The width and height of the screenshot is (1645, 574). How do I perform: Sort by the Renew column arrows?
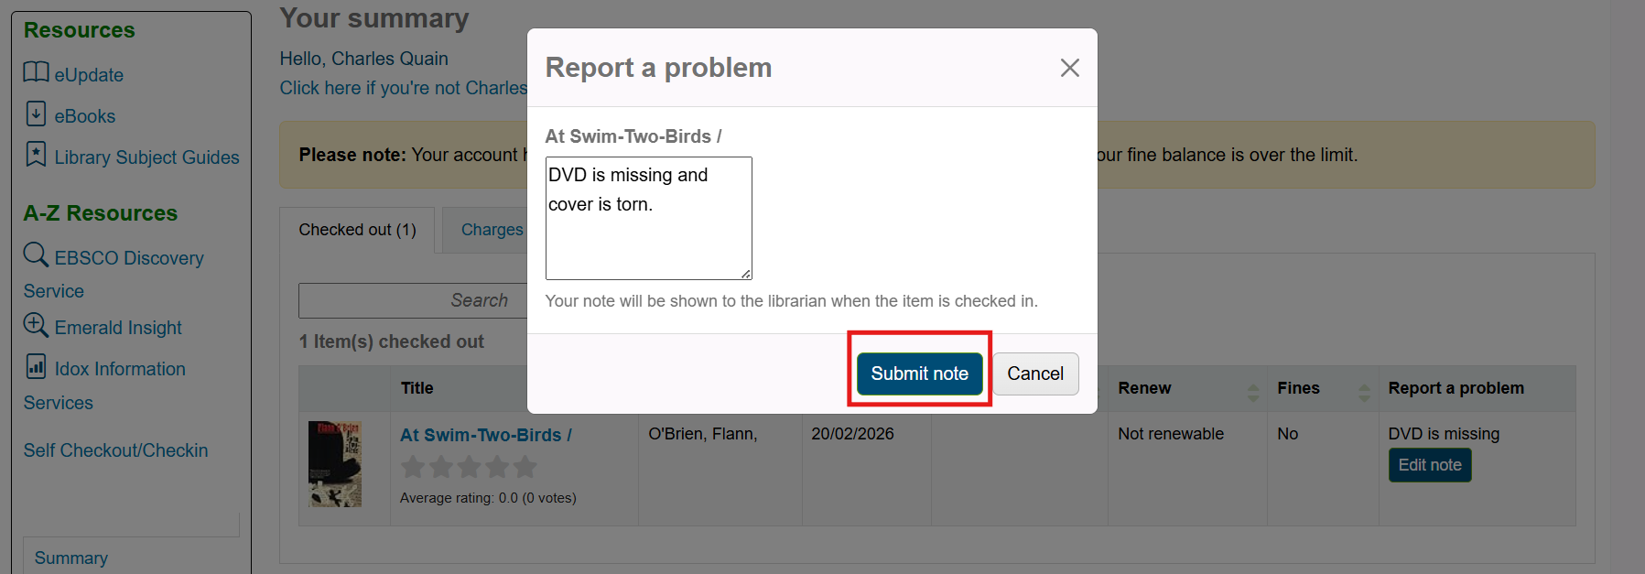tap(1252, 393)
